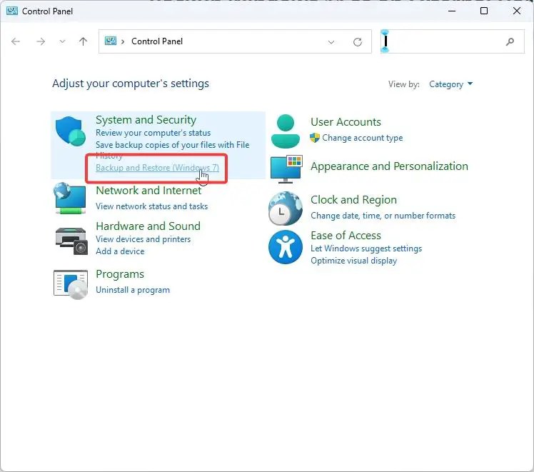Open Save backup copies with File History
534x472 pixels.
(x=172, y=150)
